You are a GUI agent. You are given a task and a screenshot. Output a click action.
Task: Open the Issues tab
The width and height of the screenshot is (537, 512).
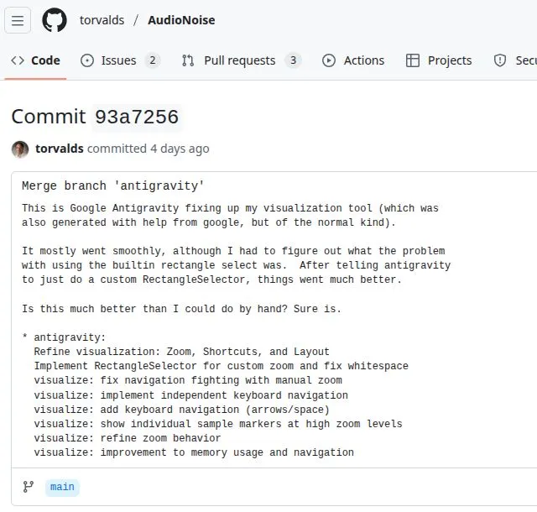(118, 60)
